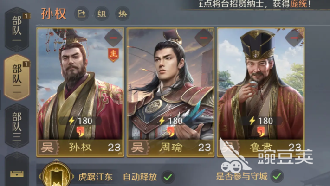Remove 孙权 with the red minus icon
Viewport: 330px width, 186px height.
(x=113, y=38)
